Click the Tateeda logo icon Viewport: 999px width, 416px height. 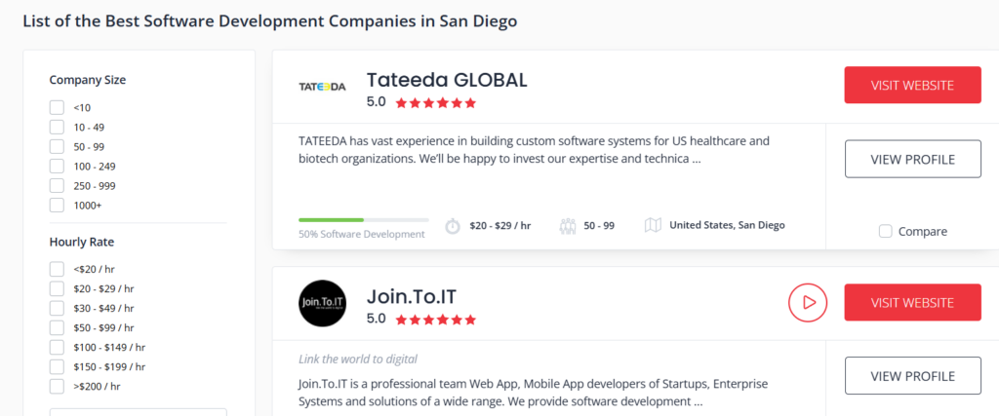point(322,86)
